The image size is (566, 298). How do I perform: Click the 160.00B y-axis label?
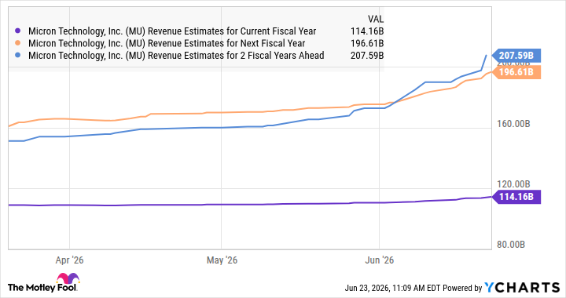coord(513,124)
